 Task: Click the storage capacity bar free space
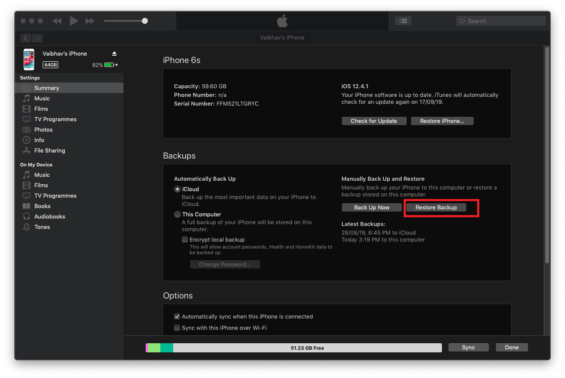[x=308, y=348]
